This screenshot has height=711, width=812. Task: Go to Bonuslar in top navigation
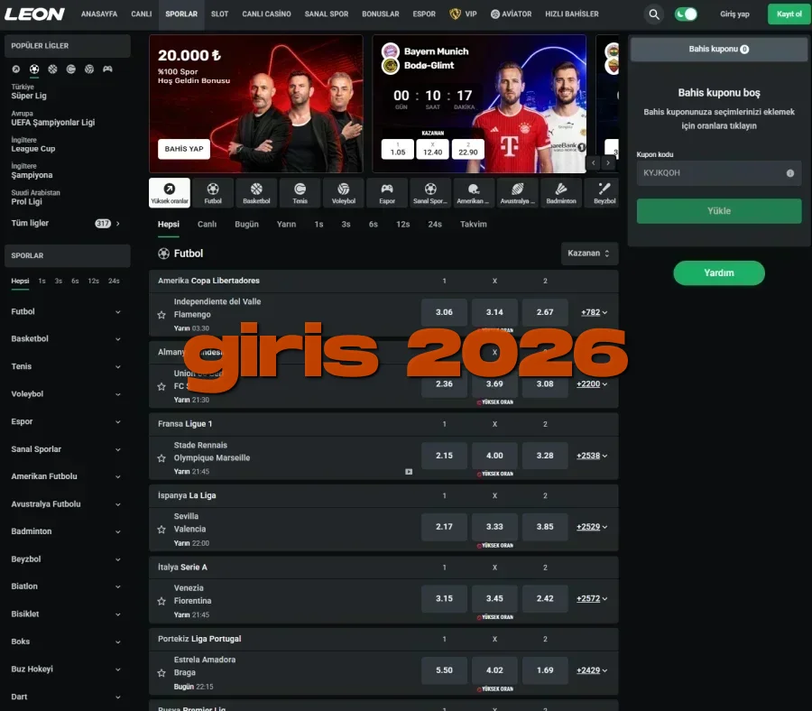coord(381,14)
